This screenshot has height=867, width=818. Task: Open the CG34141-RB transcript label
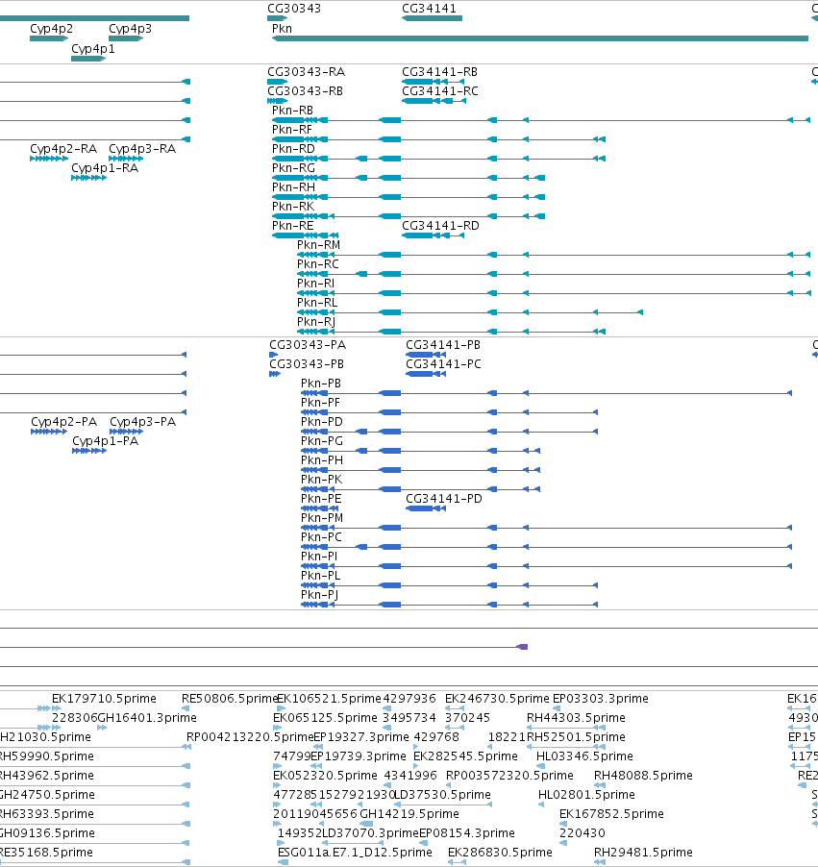[x=439, y=72]
